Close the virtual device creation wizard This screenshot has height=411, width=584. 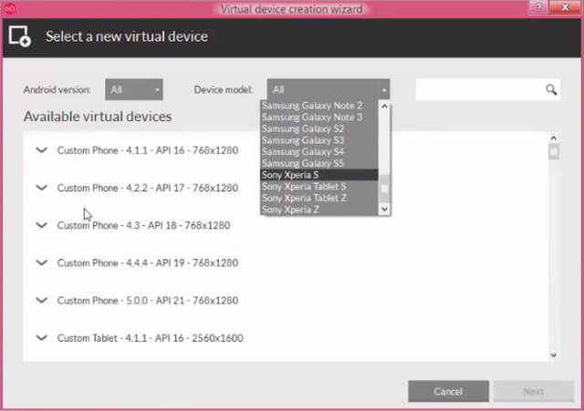click(x=565, y=7)
